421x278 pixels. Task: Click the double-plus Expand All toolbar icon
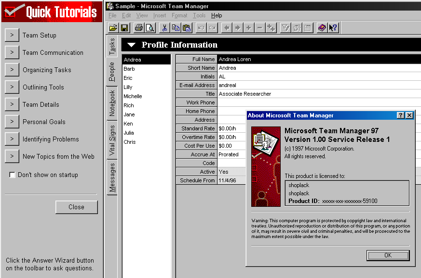pyautogui.click(x=271, y=28)
